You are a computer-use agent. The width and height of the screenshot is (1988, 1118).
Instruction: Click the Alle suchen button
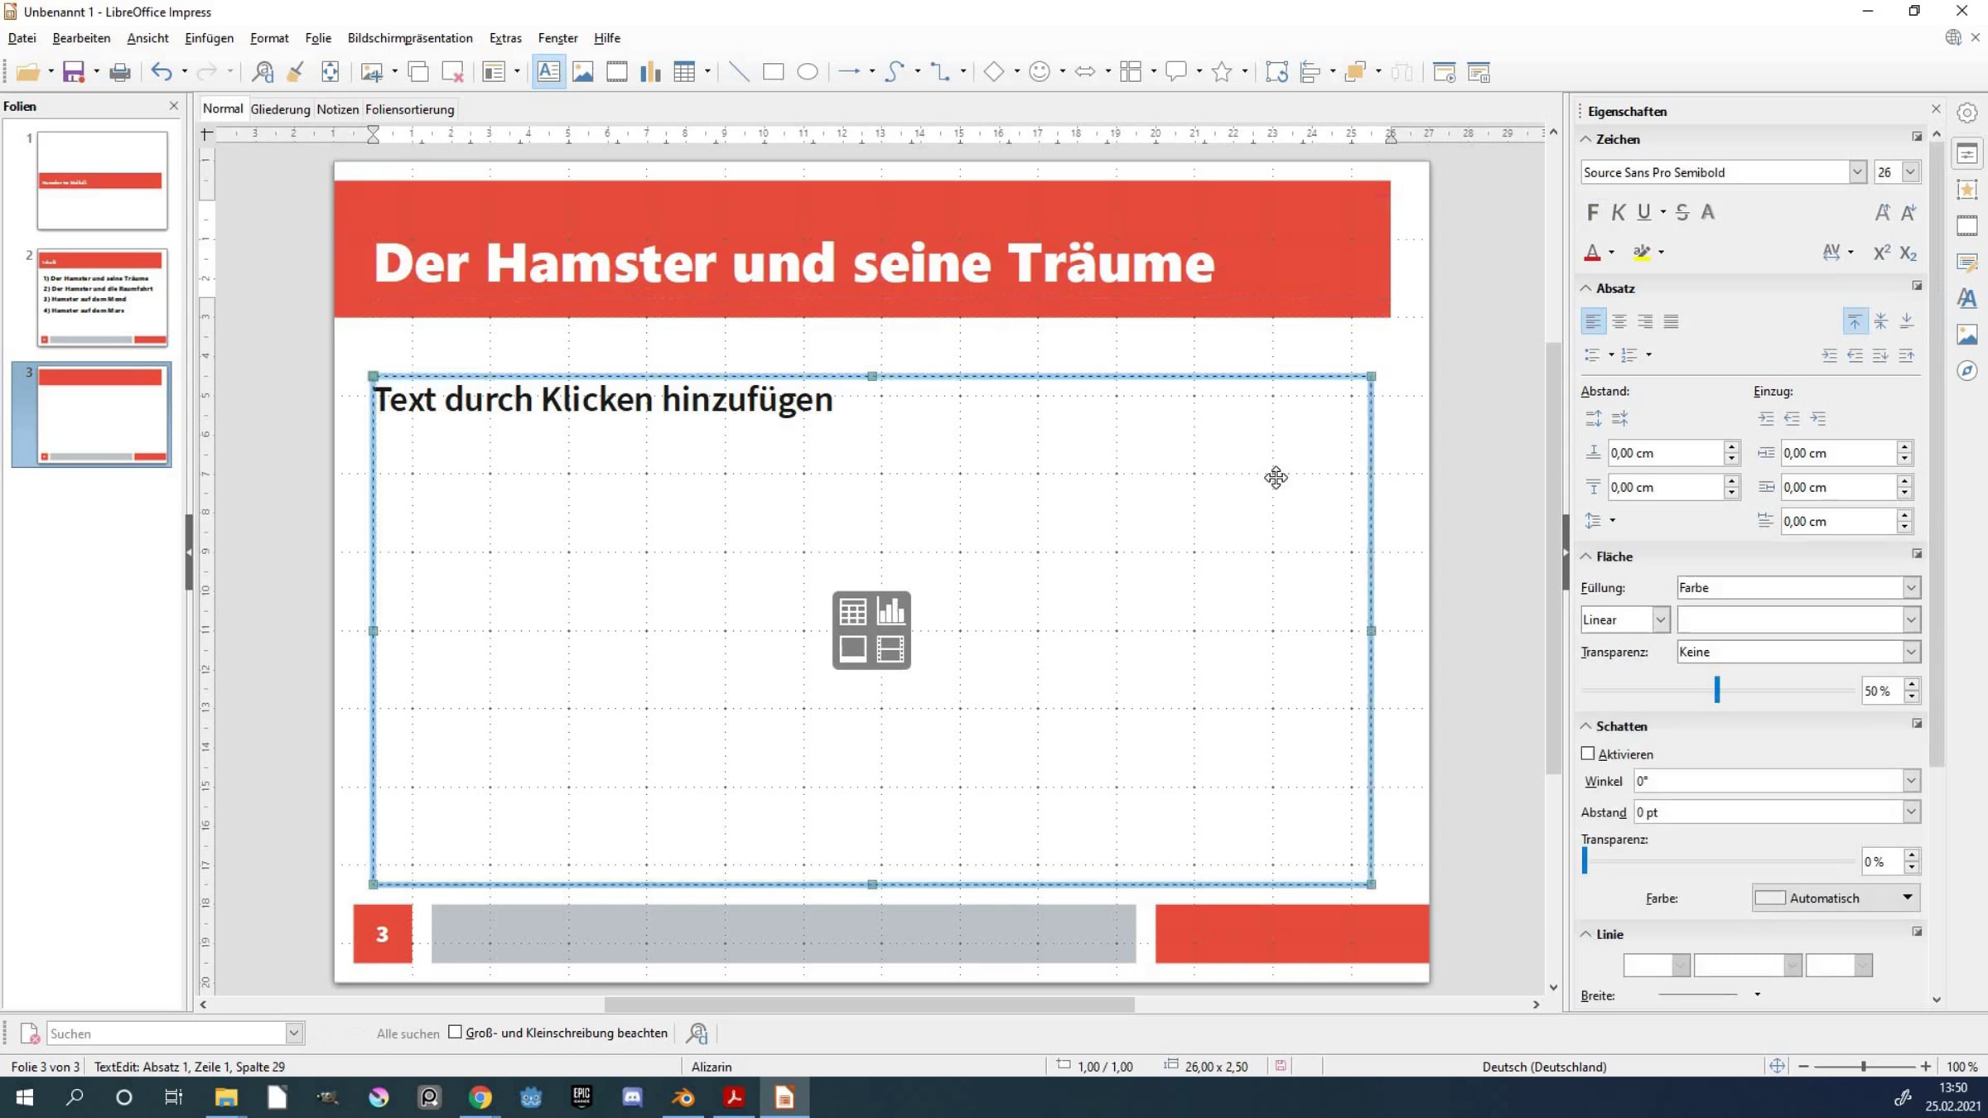[408, 1034]
